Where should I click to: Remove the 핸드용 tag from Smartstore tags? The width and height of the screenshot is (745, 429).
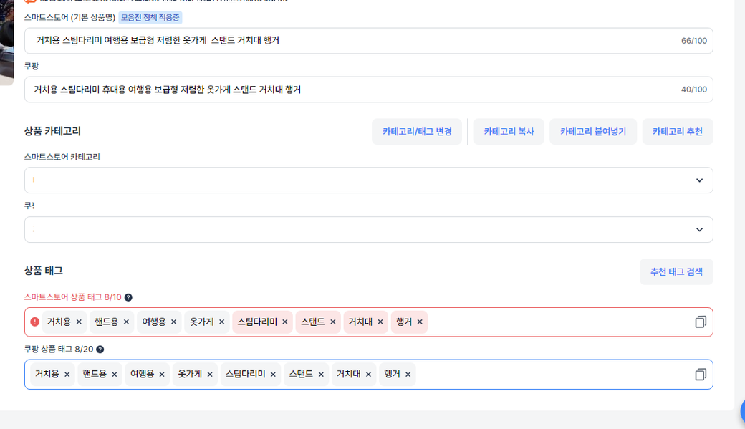(126, 322)
